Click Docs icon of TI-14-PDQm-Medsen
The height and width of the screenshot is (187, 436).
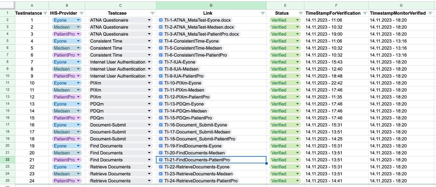click(x=161, y=111)
